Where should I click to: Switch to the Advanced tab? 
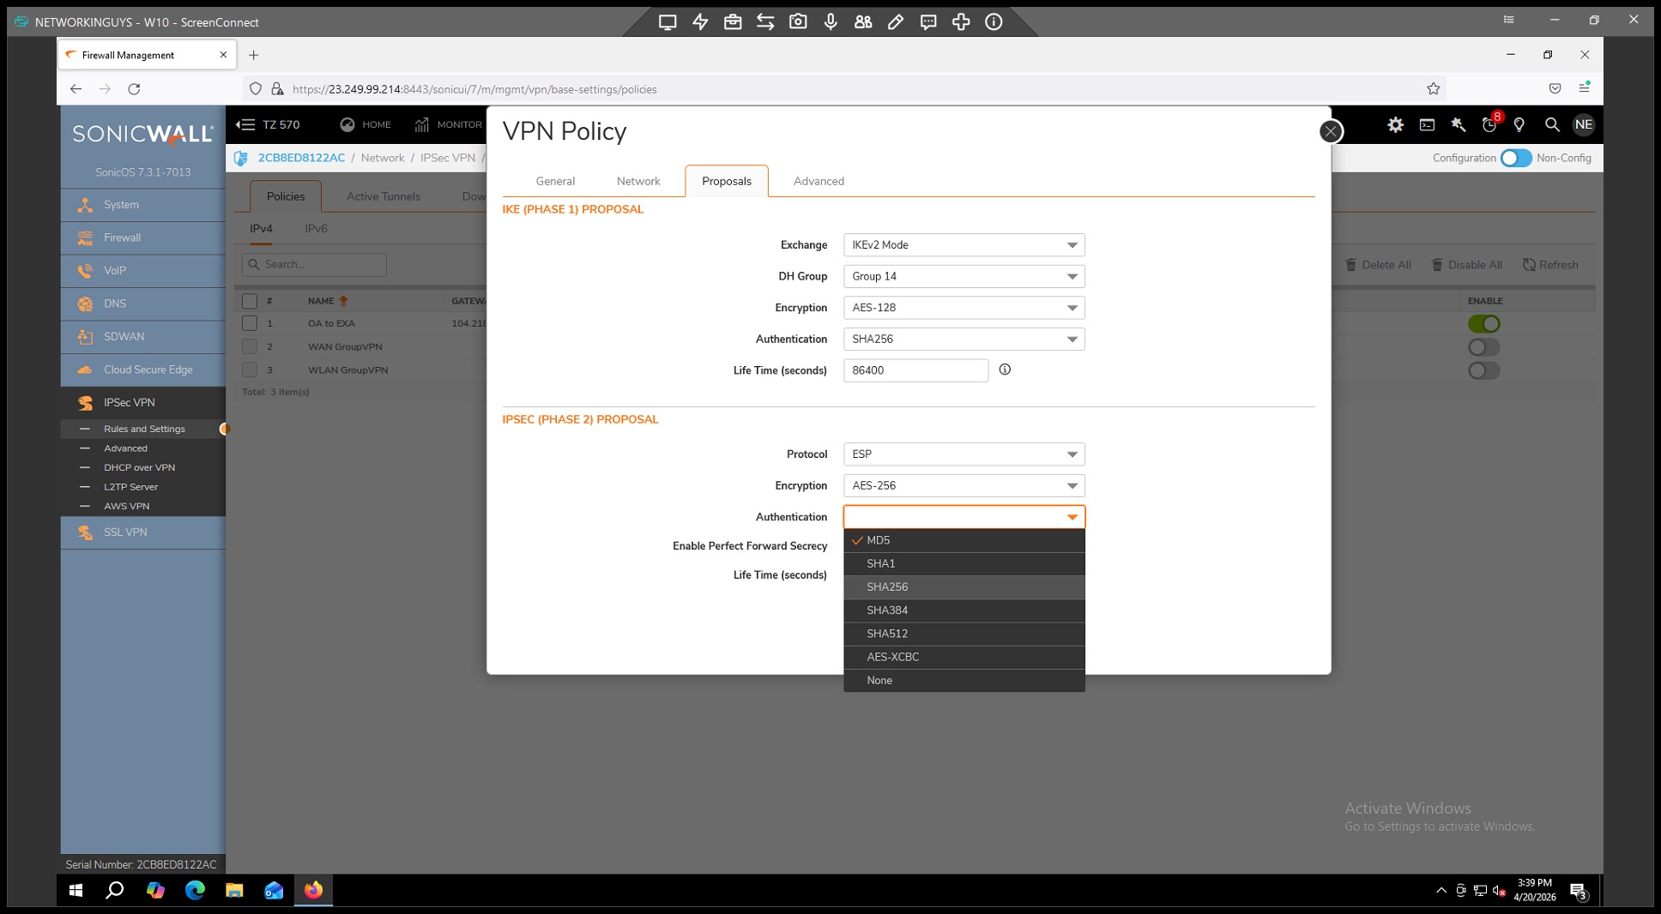[x=818, y=181]
